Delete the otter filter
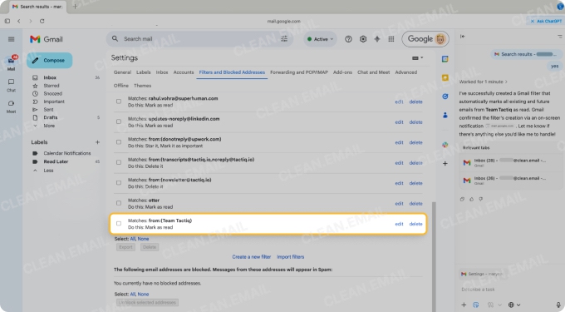The width and height of the screenshot is (565, 312). [x=415, y=204]
